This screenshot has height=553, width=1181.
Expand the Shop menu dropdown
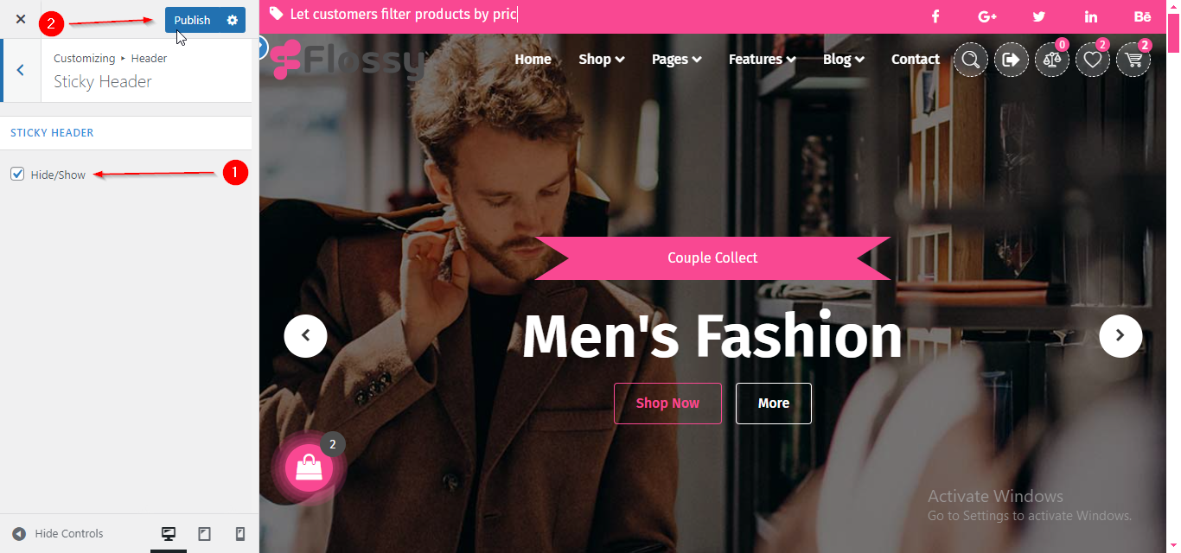(602, 60)
